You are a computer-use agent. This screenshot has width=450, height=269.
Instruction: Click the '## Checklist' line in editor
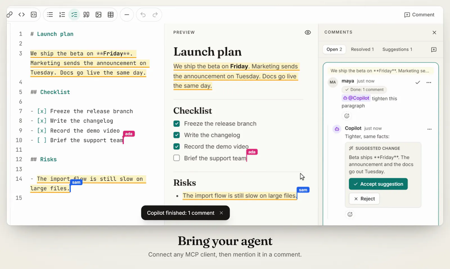50,92
